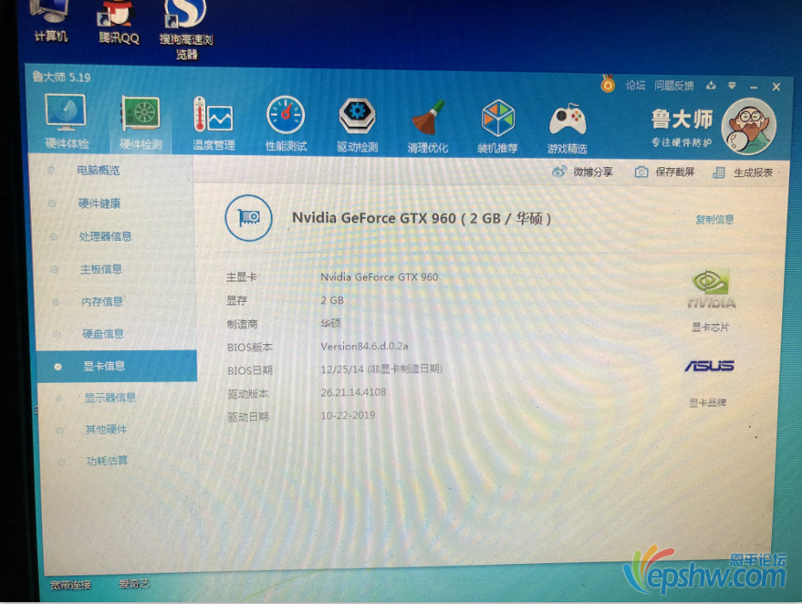
Task: Open the title bar dropdown menu arrow
Action: tap(732, 86)
